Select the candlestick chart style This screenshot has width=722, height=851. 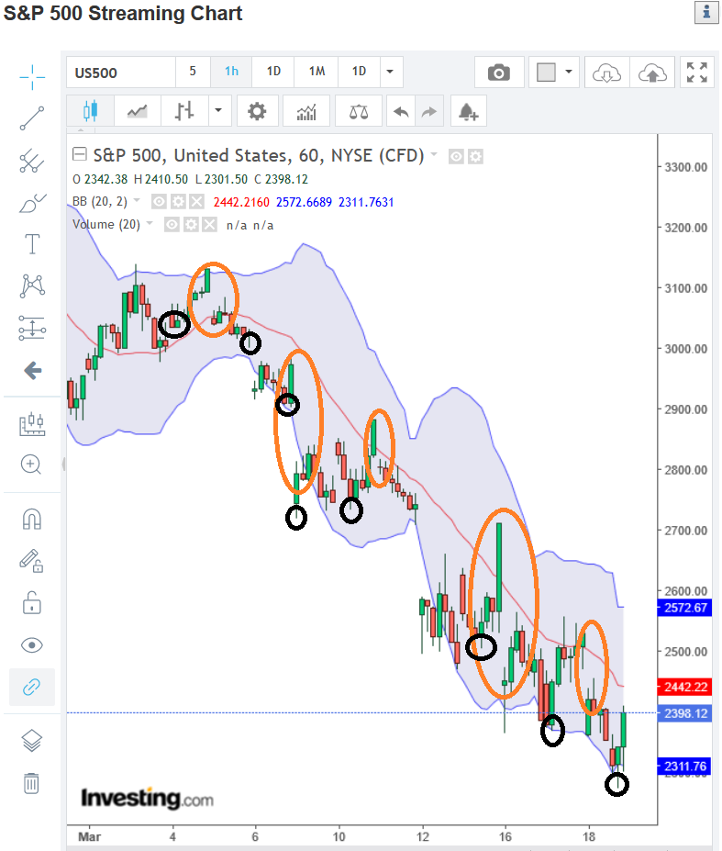[x=90, y=111]
